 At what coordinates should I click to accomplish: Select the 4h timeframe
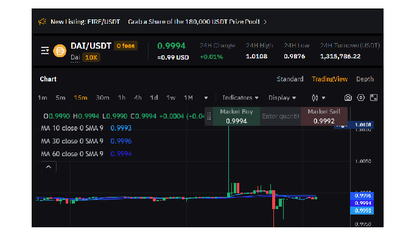pyautogui.click(x=138, y=98)
